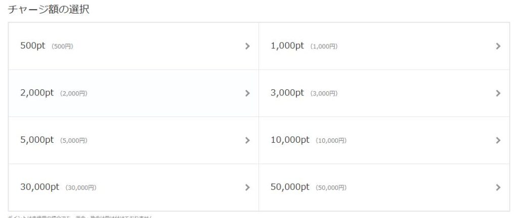Viewport: 518px width, 218px height.
Task: Click the chevron arrow beside 50,000pt
Action: pos(498,187)
